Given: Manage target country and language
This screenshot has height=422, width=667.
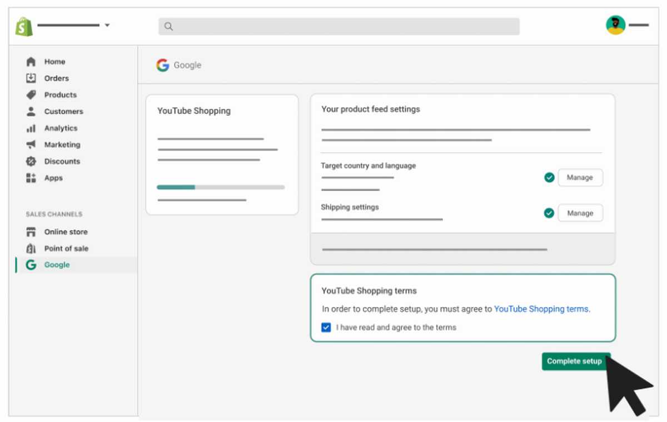Looking at the screenshot, I should click(x=580, y=178).
